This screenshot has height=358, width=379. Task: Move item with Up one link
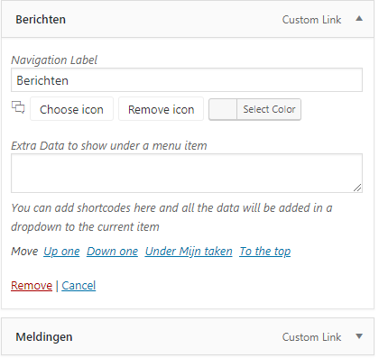click(61, 252)
